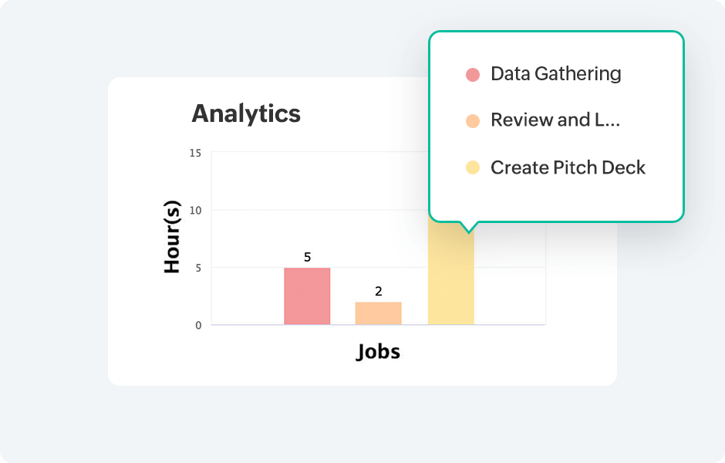Click the 10 tick on the y-axis
This screenshot has width=725, height=463.
point(195,211)
